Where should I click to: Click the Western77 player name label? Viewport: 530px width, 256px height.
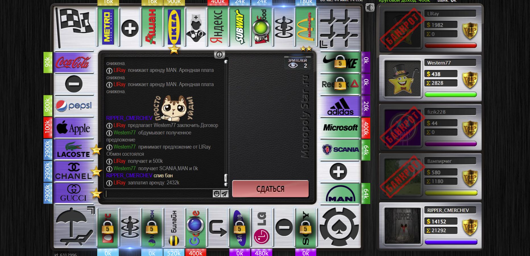coord(450,63)
